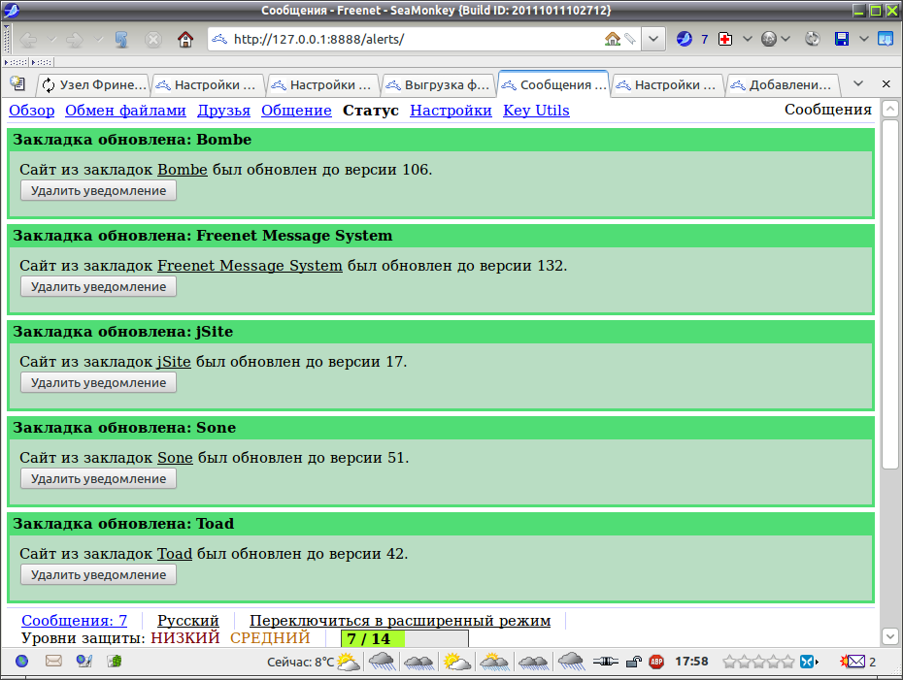
Task: Click the padlock security icon in the status bar
Action: click(x=634, y=662)
